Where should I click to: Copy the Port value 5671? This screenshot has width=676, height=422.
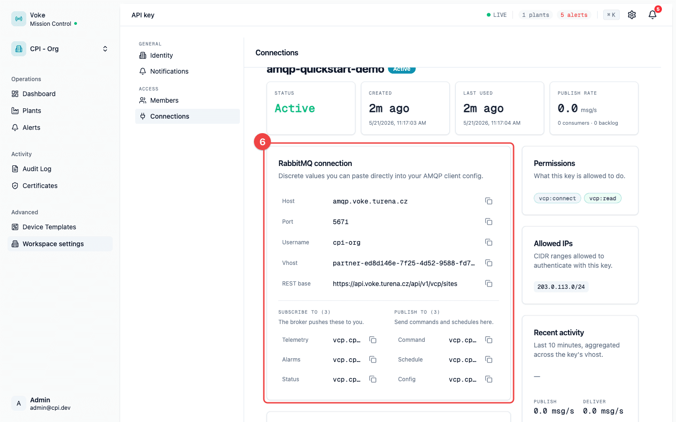click(x=489, y=222)
